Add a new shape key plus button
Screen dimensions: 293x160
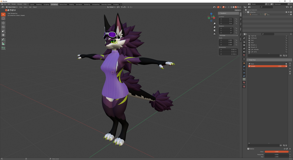[x=290, y=63]
